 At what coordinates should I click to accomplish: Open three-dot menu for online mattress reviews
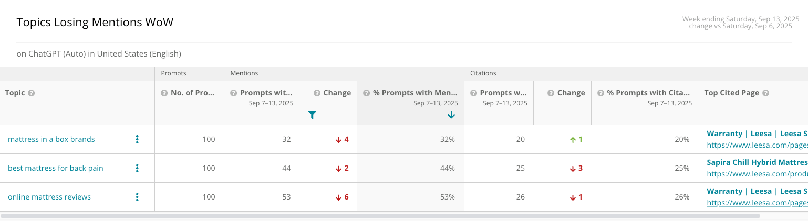point(137,197)
